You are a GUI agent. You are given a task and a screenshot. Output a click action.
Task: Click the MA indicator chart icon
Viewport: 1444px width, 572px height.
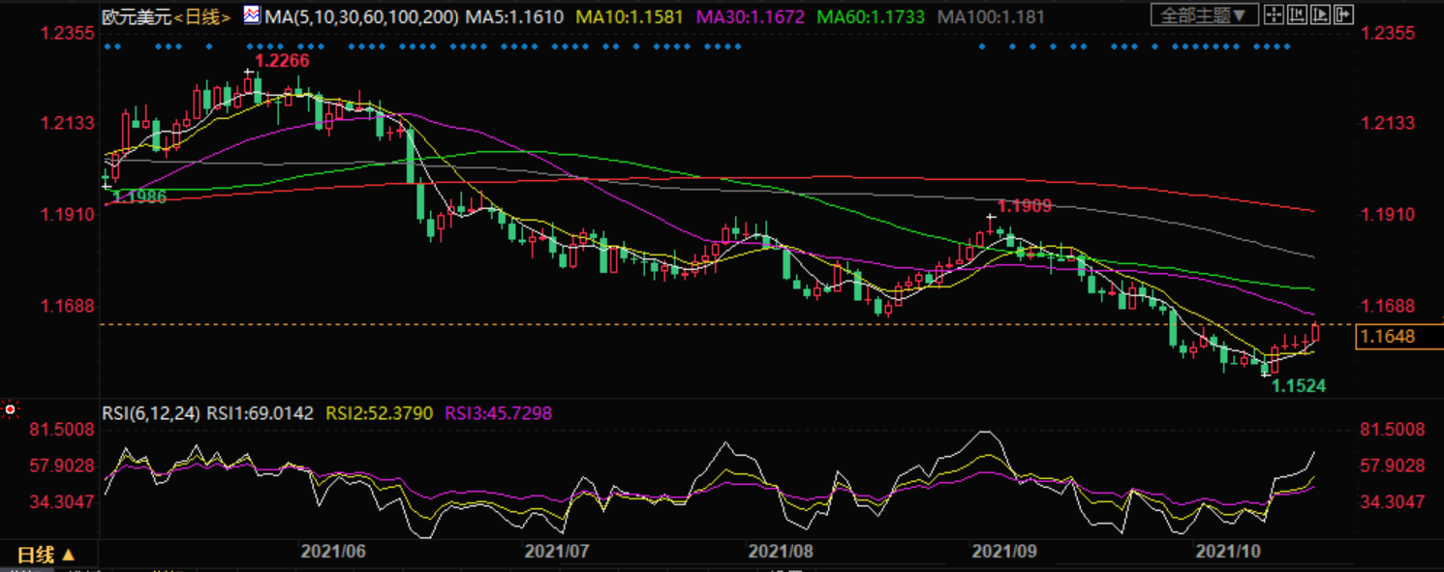click(x=251, y=15)
